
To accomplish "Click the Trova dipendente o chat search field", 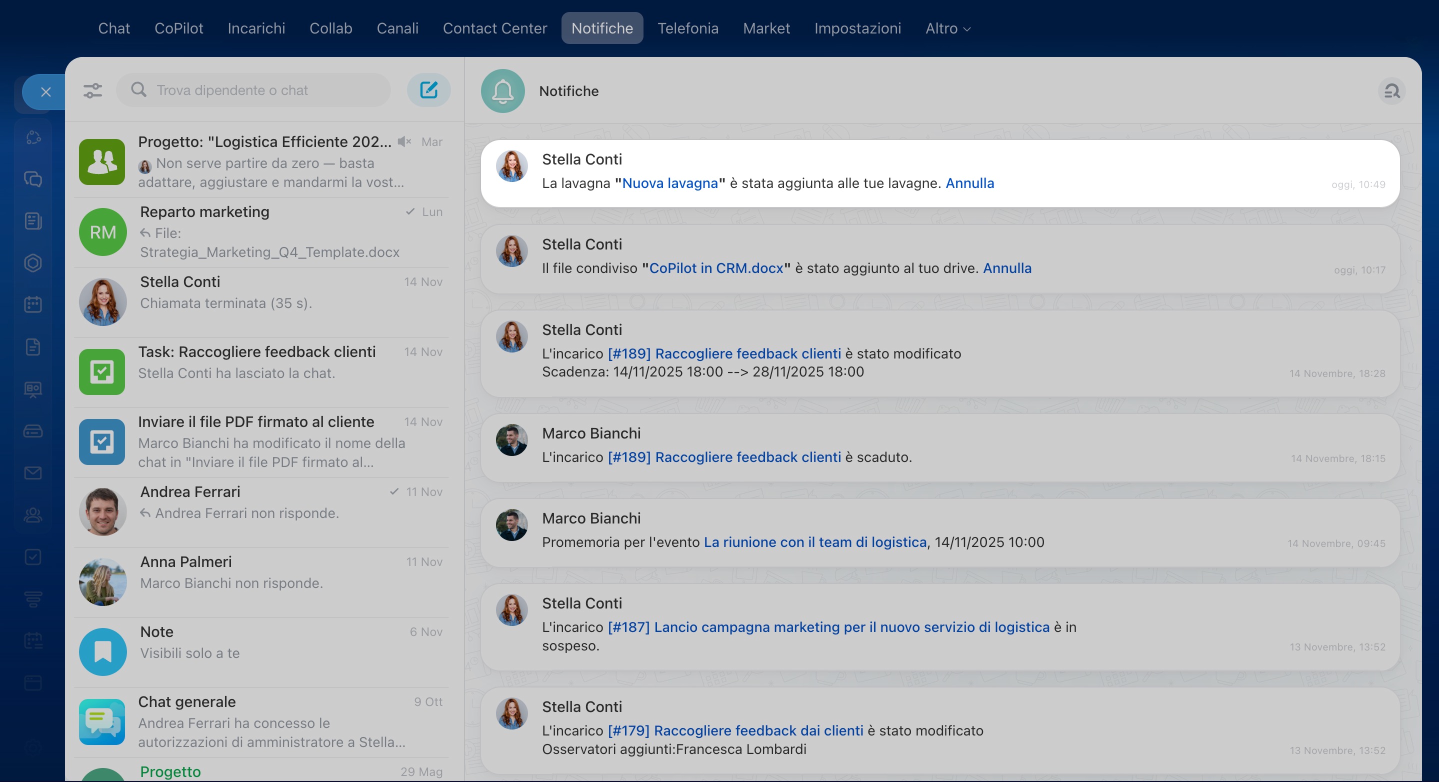I will (262, 90).
